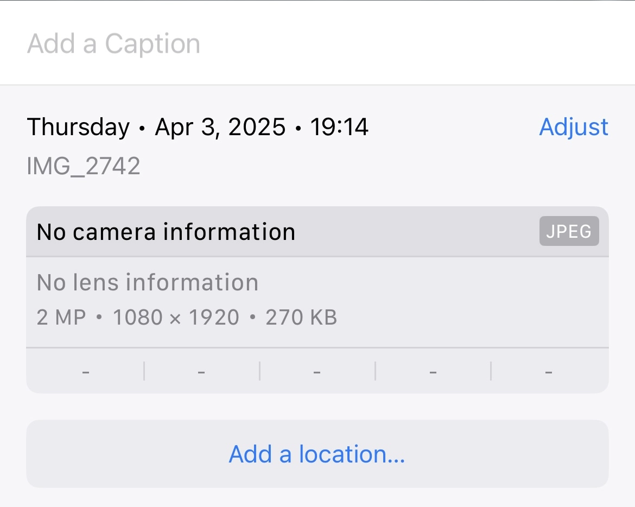Click the Thursday weekday text

(79, 127)
